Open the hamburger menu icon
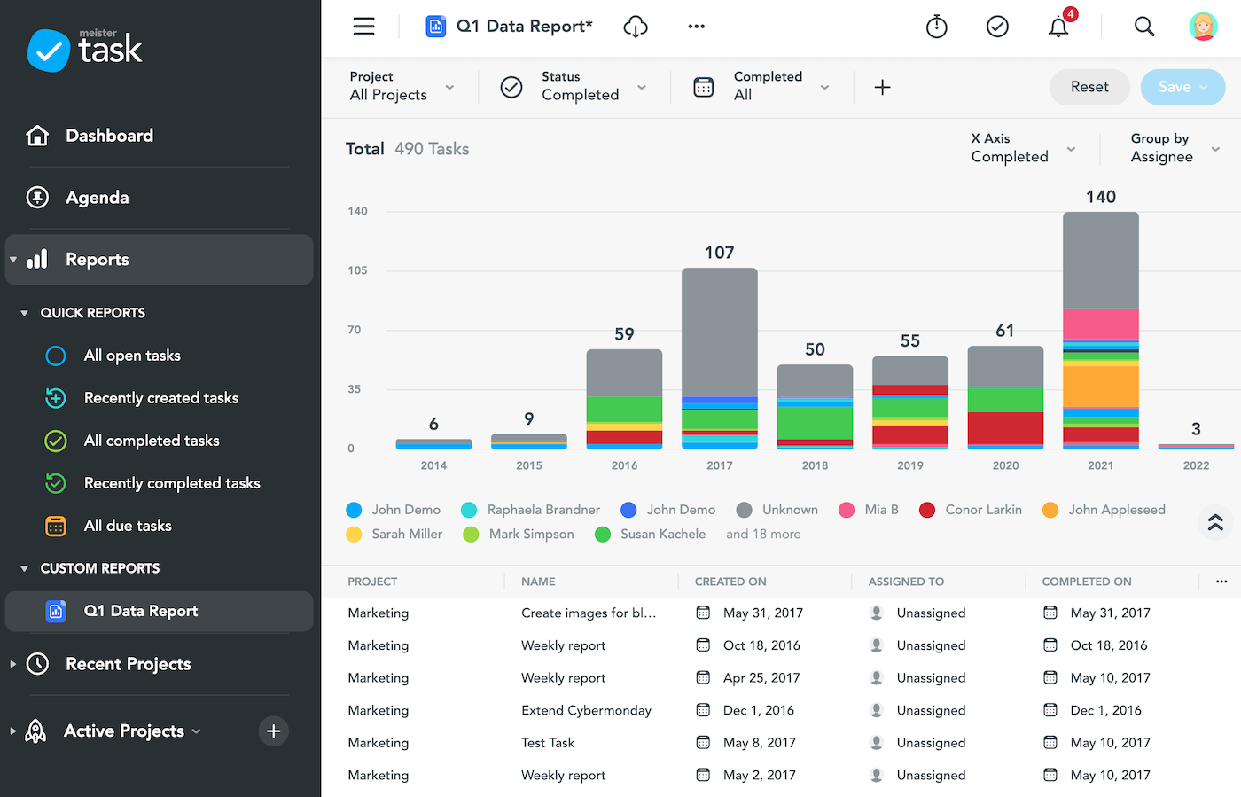Image resolution: width=1241 pixels, height=797 pixels. coord(363,27)
